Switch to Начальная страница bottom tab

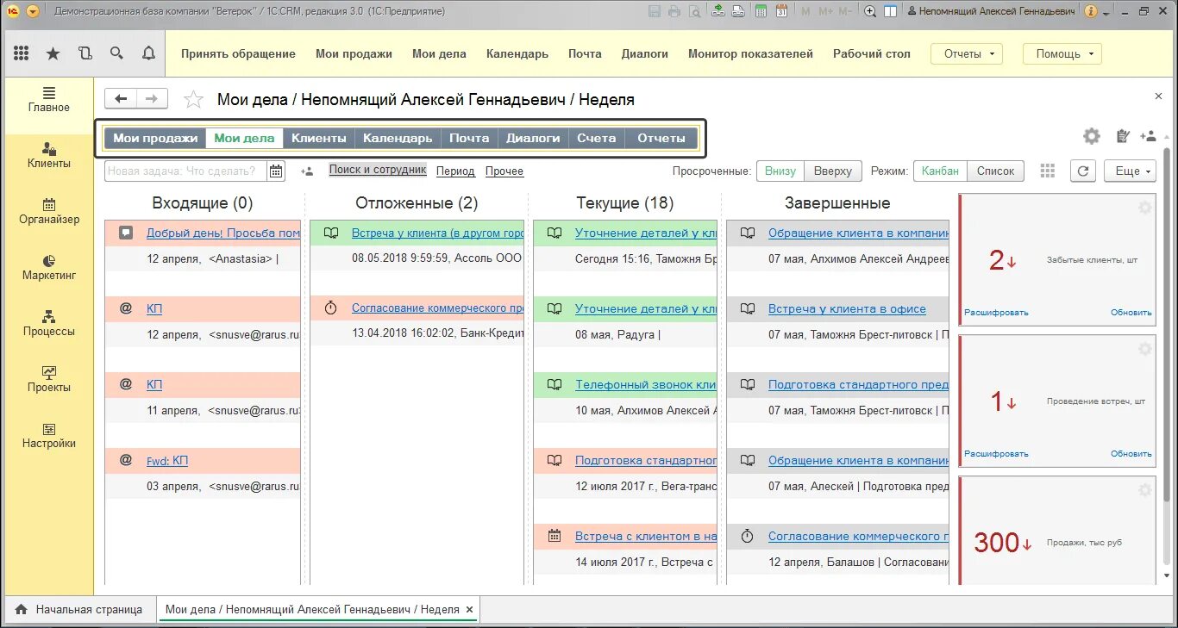(80, 609)
